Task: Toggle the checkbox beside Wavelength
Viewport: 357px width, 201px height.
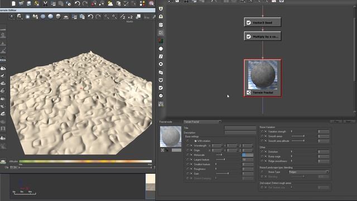Action: click(x=187, y=146)
